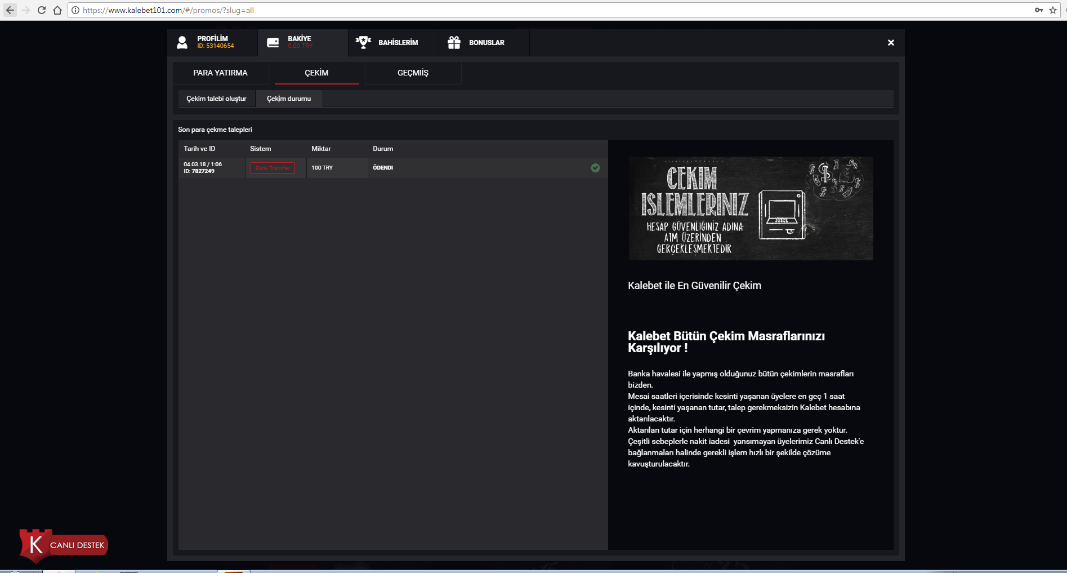Click the Çekim İşlemleriniz ATM banner

751,208
